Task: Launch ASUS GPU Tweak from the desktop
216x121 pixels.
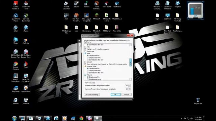Action: pyautogui.click(x=26, y=5)
